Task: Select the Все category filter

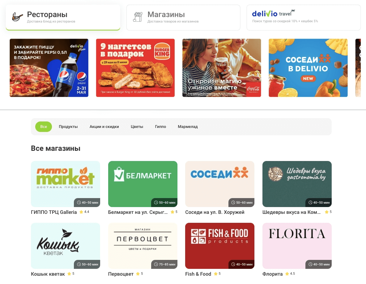Action: (44, 127)
